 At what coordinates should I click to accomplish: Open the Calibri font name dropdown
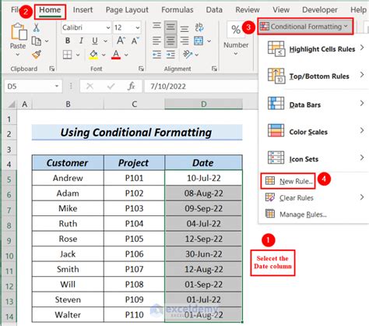[108, 27]
